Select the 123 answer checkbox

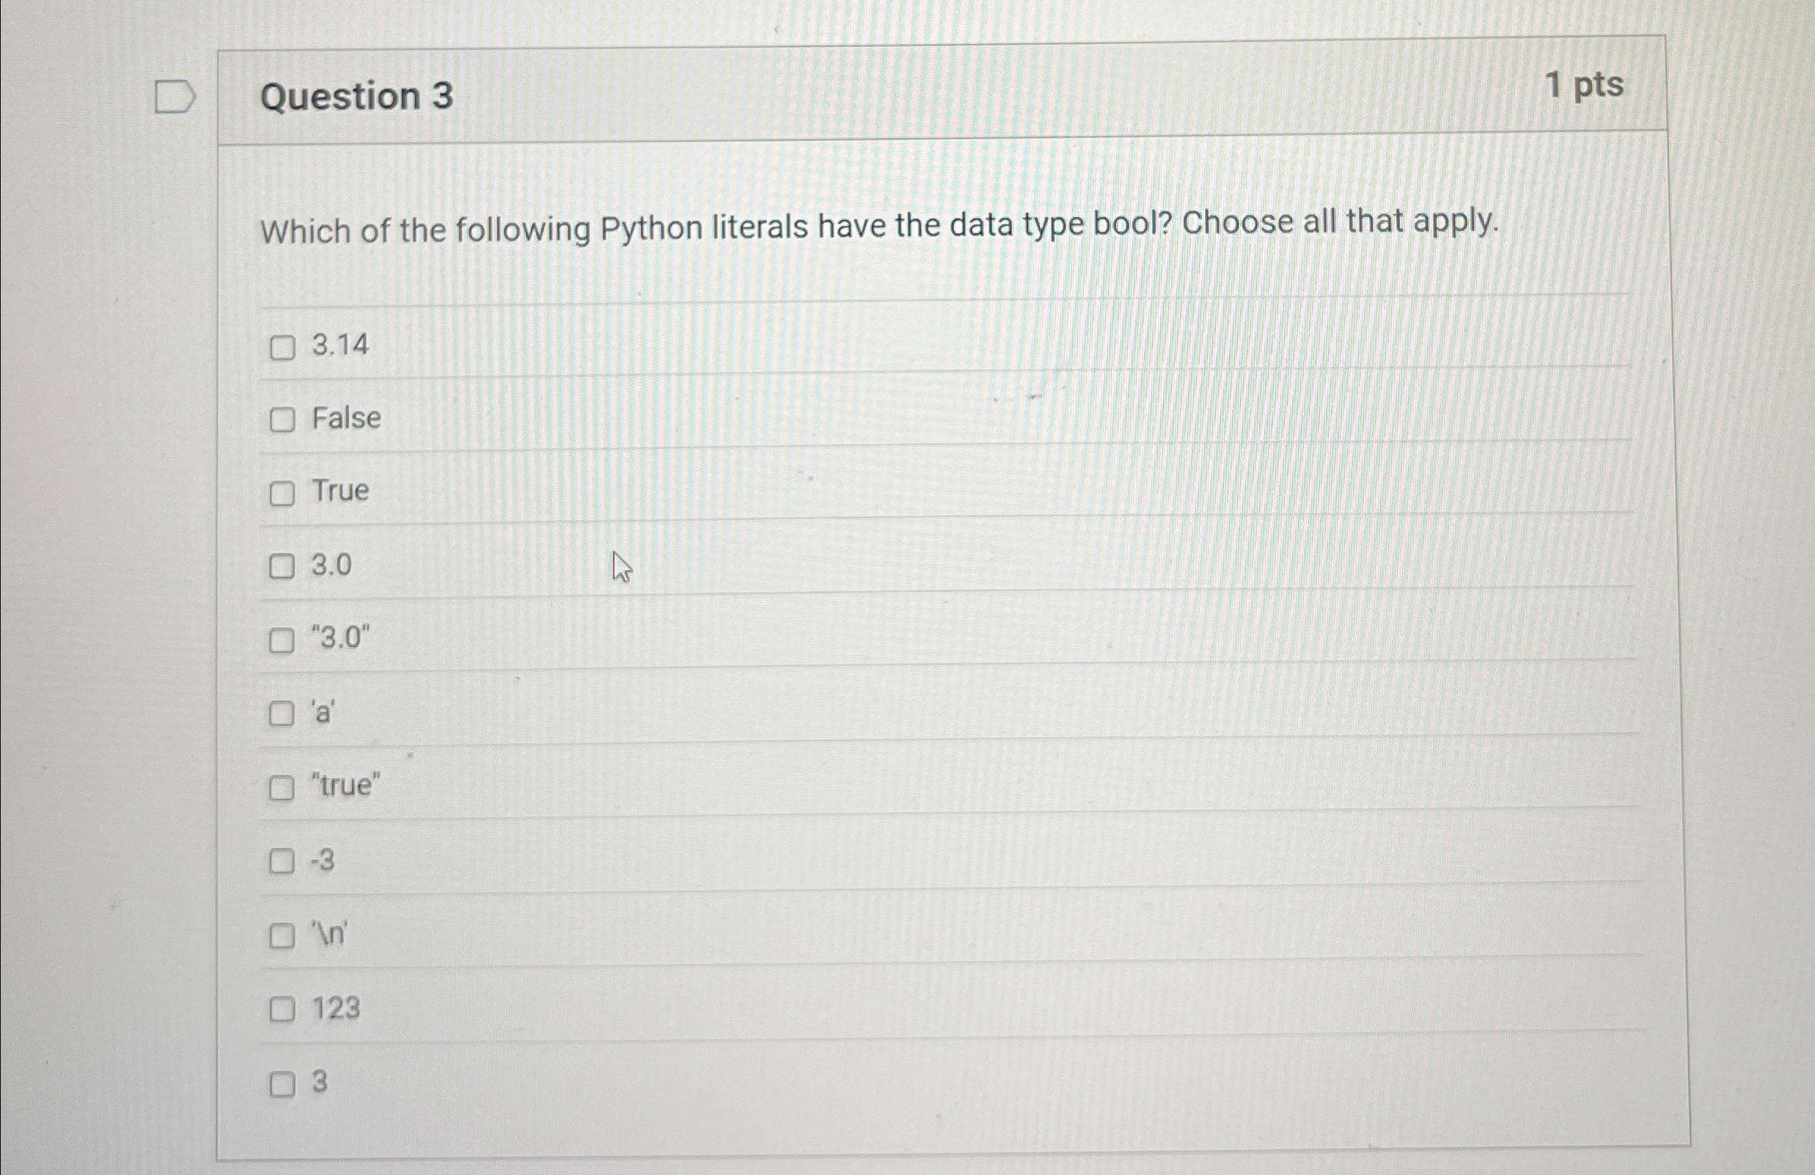(283, 1009)
